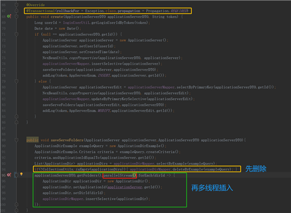
Task: Open the yellow lightbulb quick-fix on line 95
Action: [21, 174]
